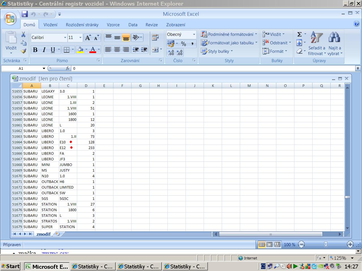The height and width of the screenshot is (271, 362).
Task: Select the zmodif sheet tab
Action: click(x=44, y=234)
